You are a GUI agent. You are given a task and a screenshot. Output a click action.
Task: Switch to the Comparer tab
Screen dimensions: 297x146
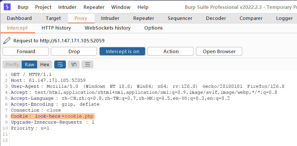[251, 18]
